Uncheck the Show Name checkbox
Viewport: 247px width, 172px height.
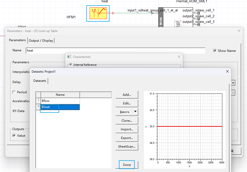click(215, 51)
